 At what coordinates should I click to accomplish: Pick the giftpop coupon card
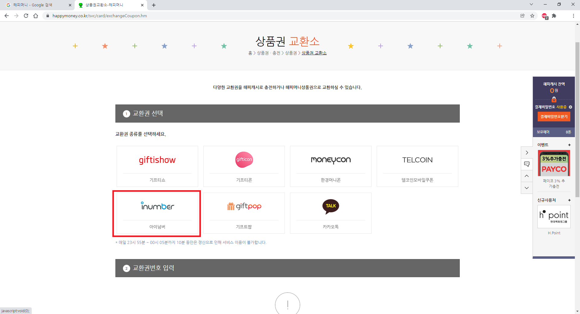coord(244,213)
